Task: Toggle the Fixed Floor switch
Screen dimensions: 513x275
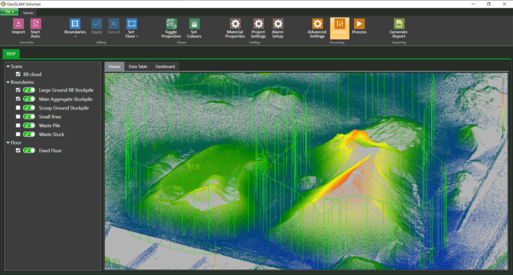Action: (29, 150)
